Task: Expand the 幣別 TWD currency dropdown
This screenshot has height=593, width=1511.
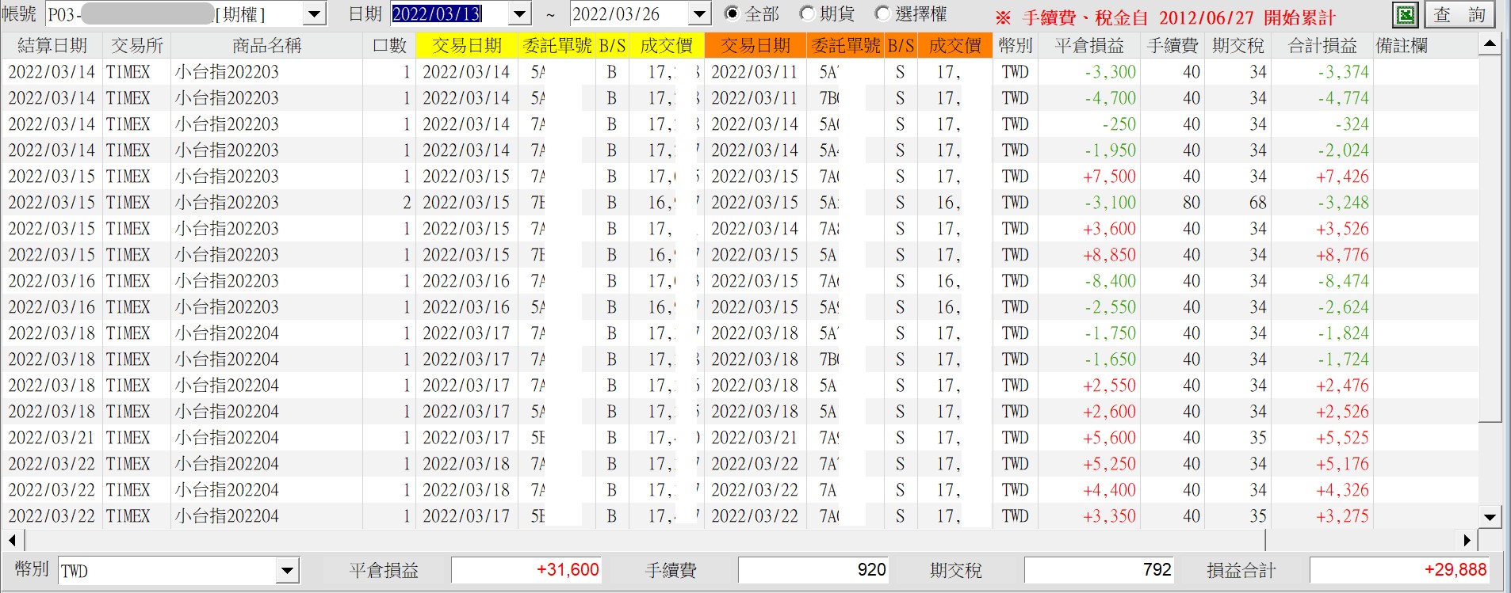Action: [288, 570]
